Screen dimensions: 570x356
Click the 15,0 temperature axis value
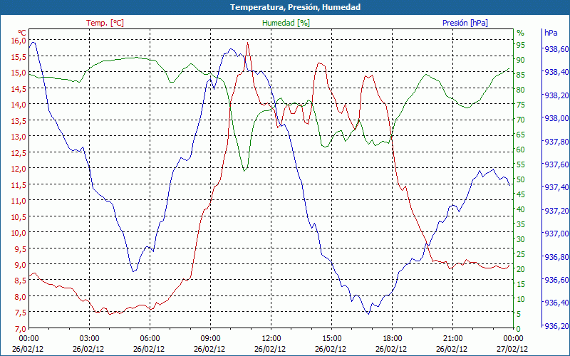click(19, 73)
